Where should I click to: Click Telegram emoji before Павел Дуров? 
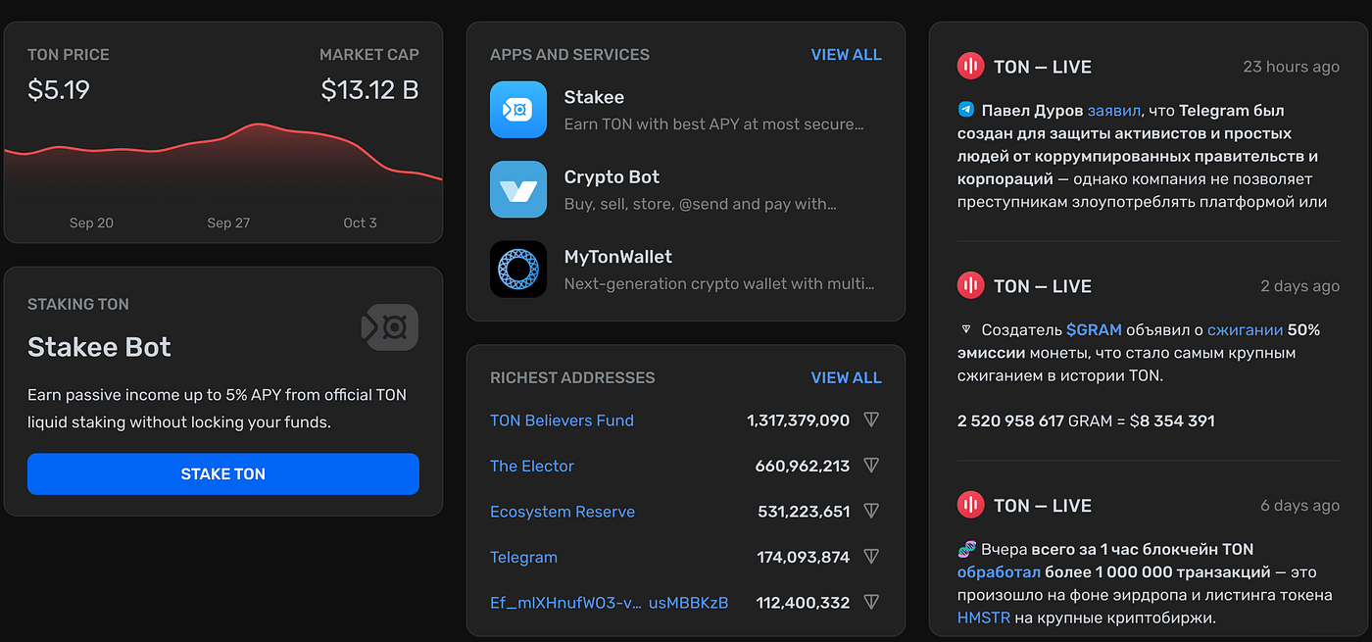pos(966,110)
